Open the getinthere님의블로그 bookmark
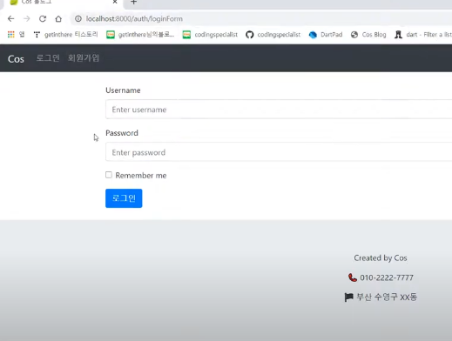Screen dimensions: 452x341 (140, 35)
